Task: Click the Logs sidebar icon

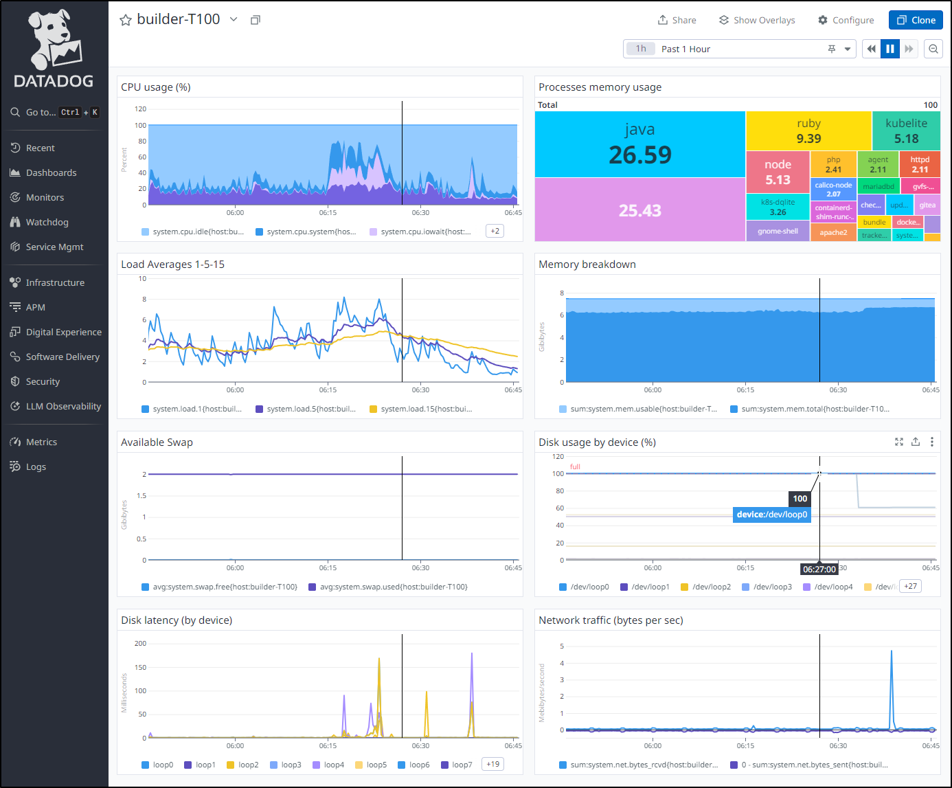Action: click(15, 466)
